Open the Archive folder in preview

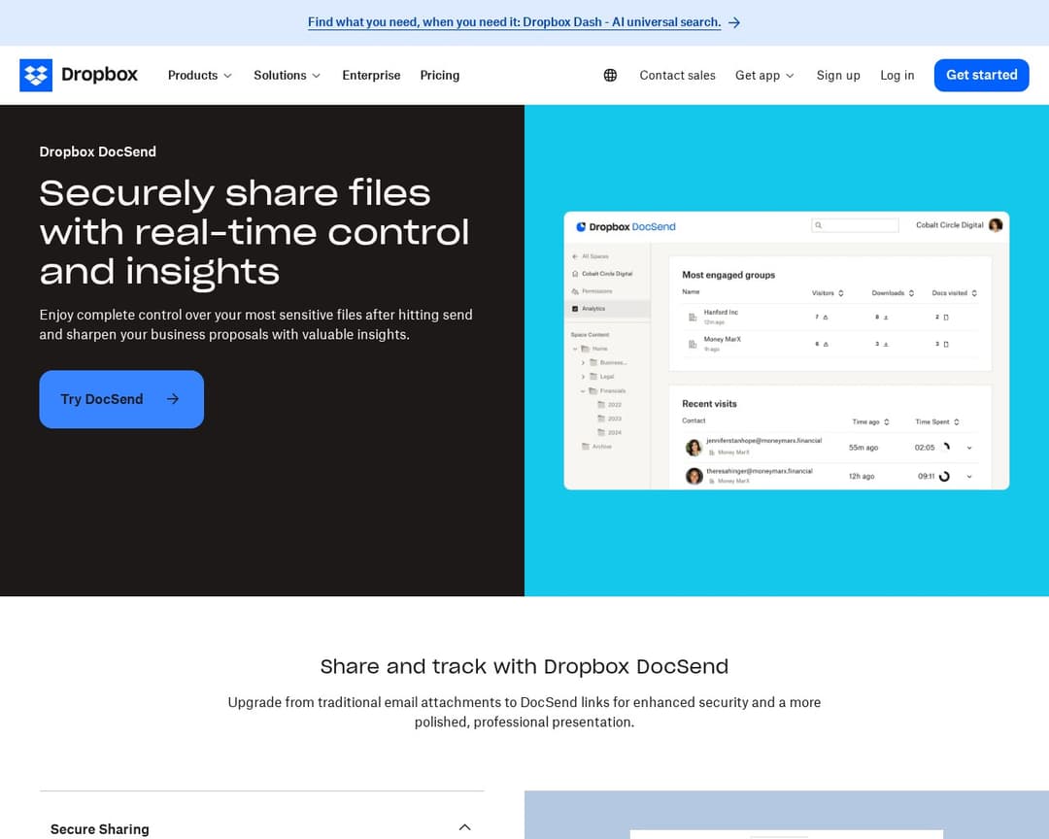tap(596, 447)
